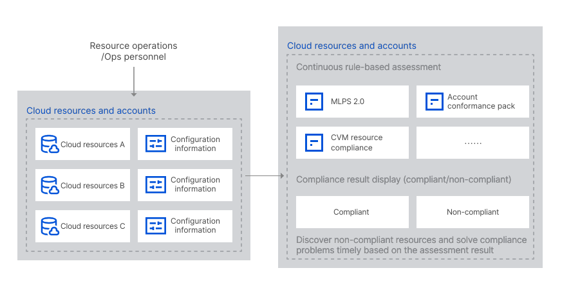Select the 'Cloud resources C' label
The height and width of the screenshot is (295, 571).
coord(93,226)
